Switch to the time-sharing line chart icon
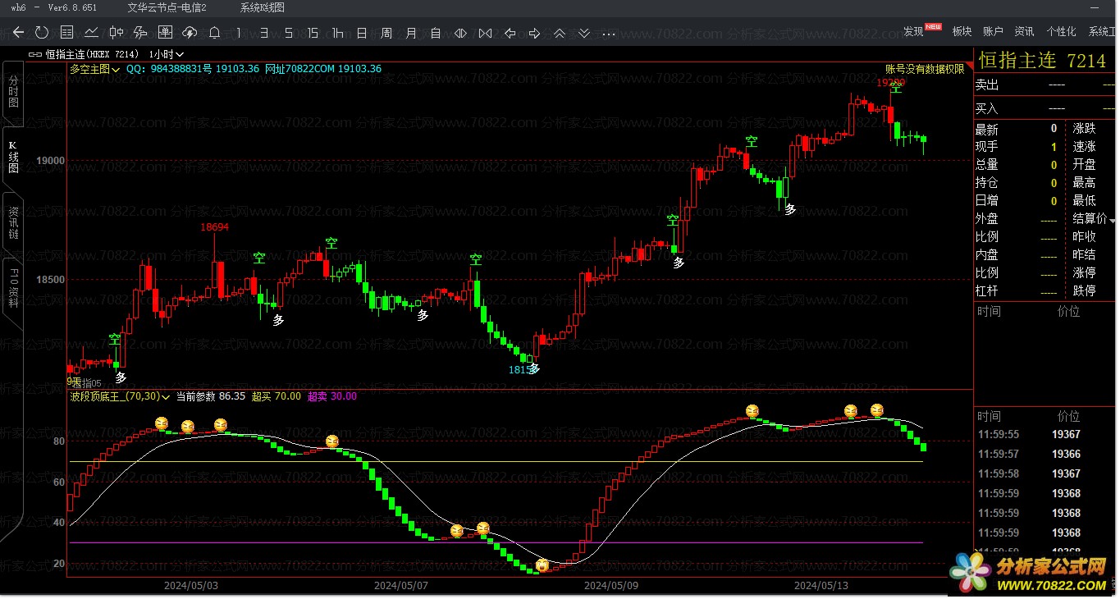Image resolution: width=1120 pixels, height=599 pixels. pos(92,33)
